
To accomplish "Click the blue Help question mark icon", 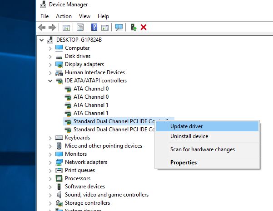I will click(x=94, y=28).
